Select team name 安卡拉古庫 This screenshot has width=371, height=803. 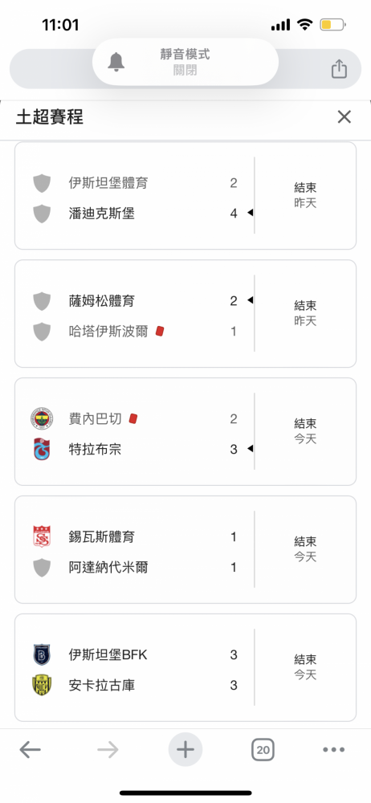click(101, 685)
